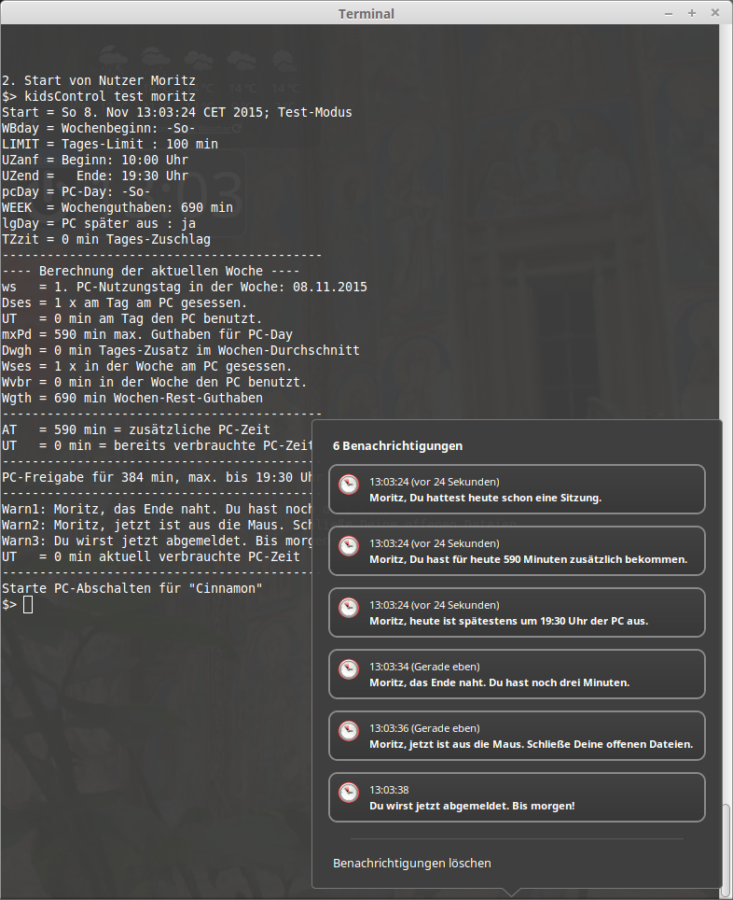Click line 'Dwgh = 0 min Tages-Zusatz im Wochen-Durchschnitt'
The height and width of the screenshot is (900, 733).
coord(181,351)
